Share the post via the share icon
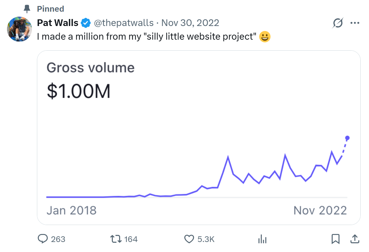369x252 pixels. pos(355,239)
